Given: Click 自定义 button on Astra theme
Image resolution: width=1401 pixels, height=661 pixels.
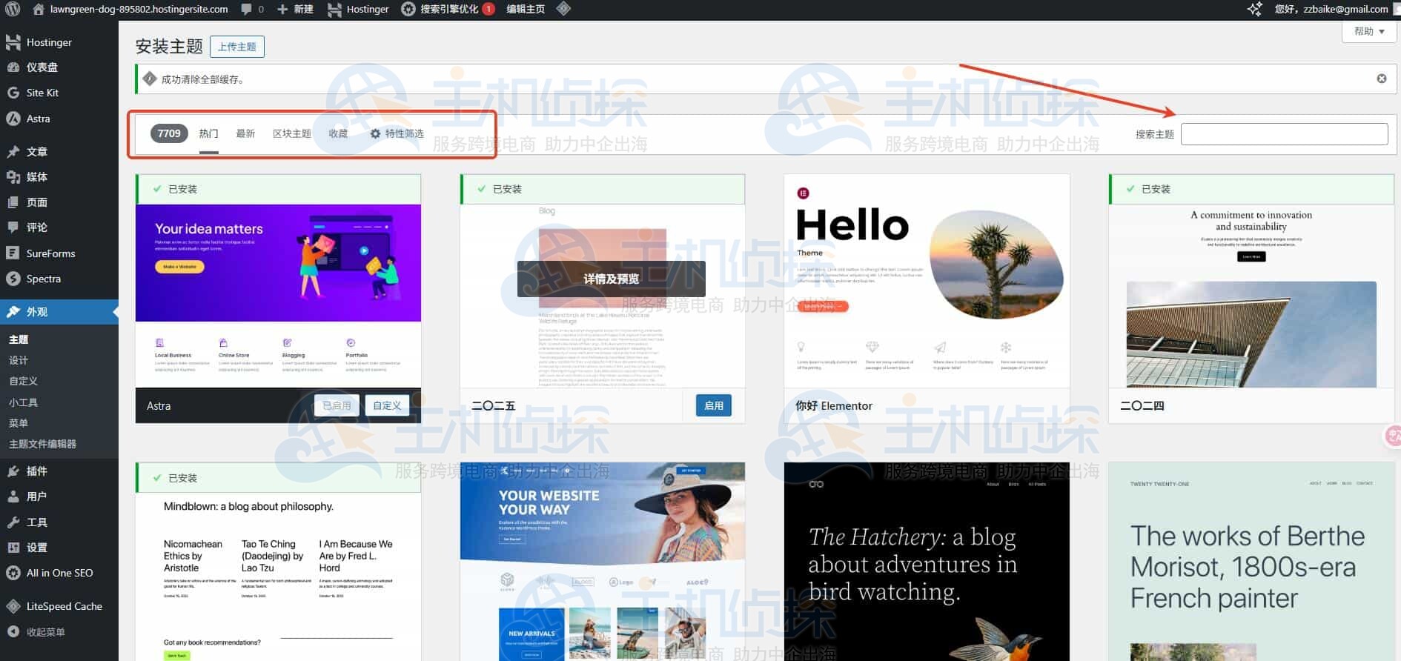Looking at the screenshot, I should 387,405.
